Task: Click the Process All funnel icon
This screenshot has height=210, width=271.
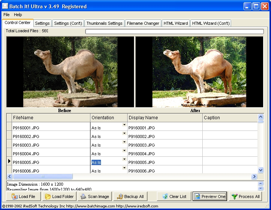Action: [x=235, y=196]
